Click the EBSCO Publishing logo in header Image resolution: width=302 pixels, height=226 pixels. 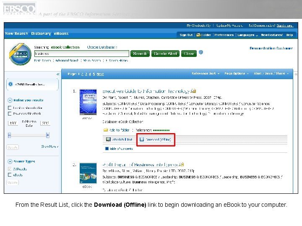coord(19,9)
